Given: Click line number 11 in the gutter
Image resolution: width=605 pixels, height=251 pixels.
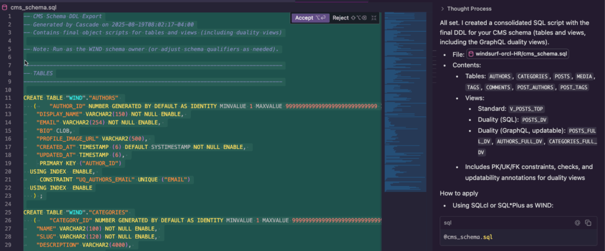Looking at the screenshot, I should pyautogui.click(x=8, y=97).
